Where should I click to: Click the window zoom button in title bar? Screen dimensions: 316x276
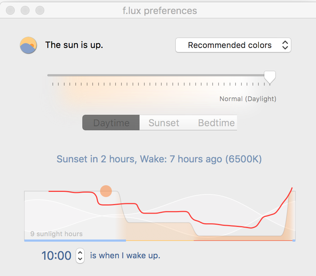pos(40,10)
